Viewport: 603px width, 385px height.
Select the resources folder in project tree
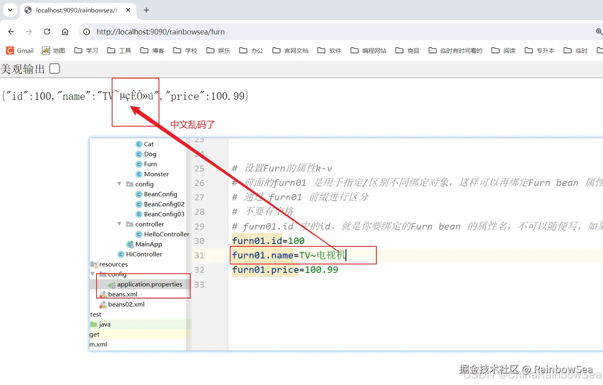point(109,264)
